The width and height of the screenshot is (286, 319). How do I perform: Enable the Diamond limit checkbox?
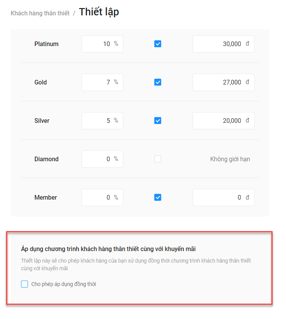(158, 159)
